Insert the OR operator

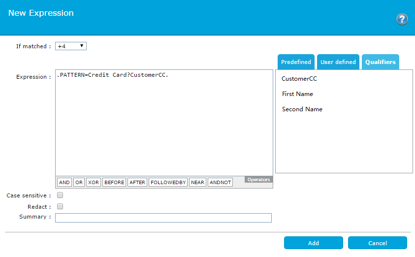pyautogui.click(x=79, y=182)
